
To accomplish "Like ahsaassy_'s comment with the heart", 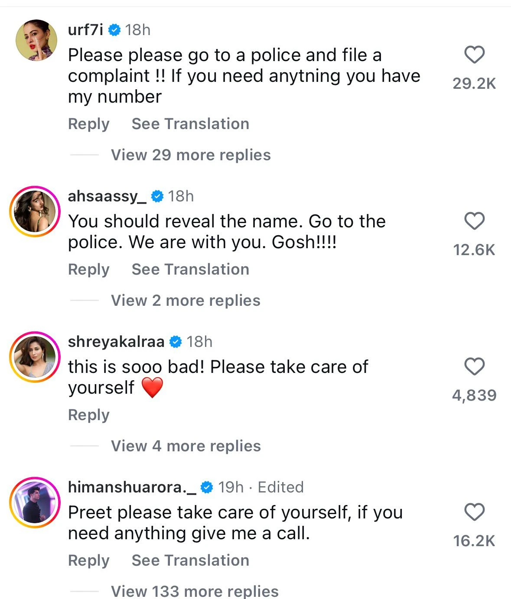I will [474, 221].
